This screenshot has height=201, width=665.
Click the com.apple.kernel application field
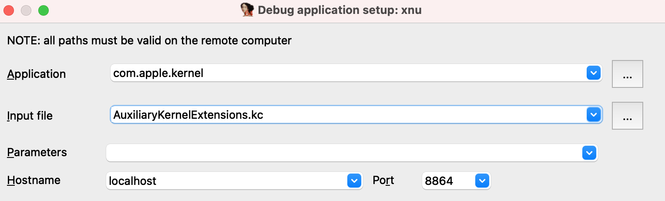pos(348,73)
